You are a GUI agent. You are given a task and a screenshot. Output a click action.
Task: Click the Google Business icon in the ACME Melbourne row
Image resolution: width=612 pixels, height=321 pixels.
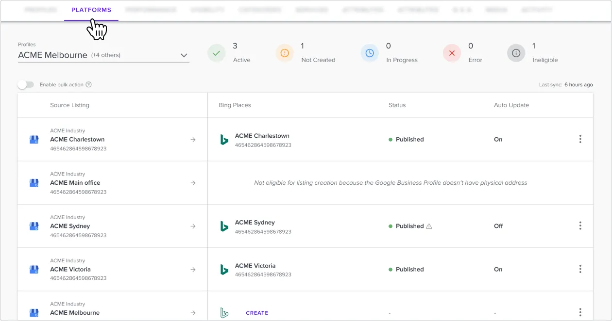(x=34, y=313)
